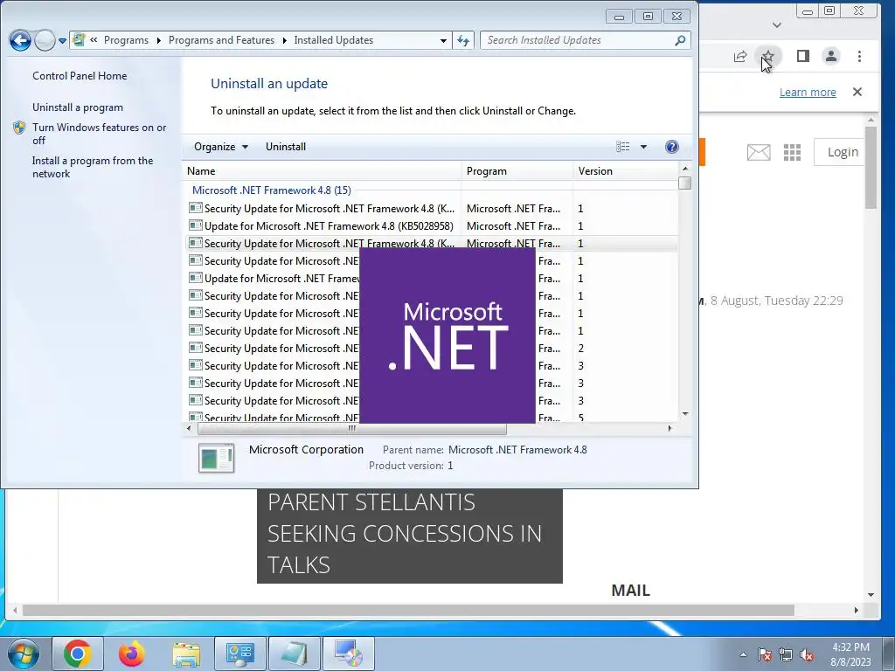Click the horizontal scrollbar thumb in updates list
This screenshot has height=671, width=895.
[351, 428]
